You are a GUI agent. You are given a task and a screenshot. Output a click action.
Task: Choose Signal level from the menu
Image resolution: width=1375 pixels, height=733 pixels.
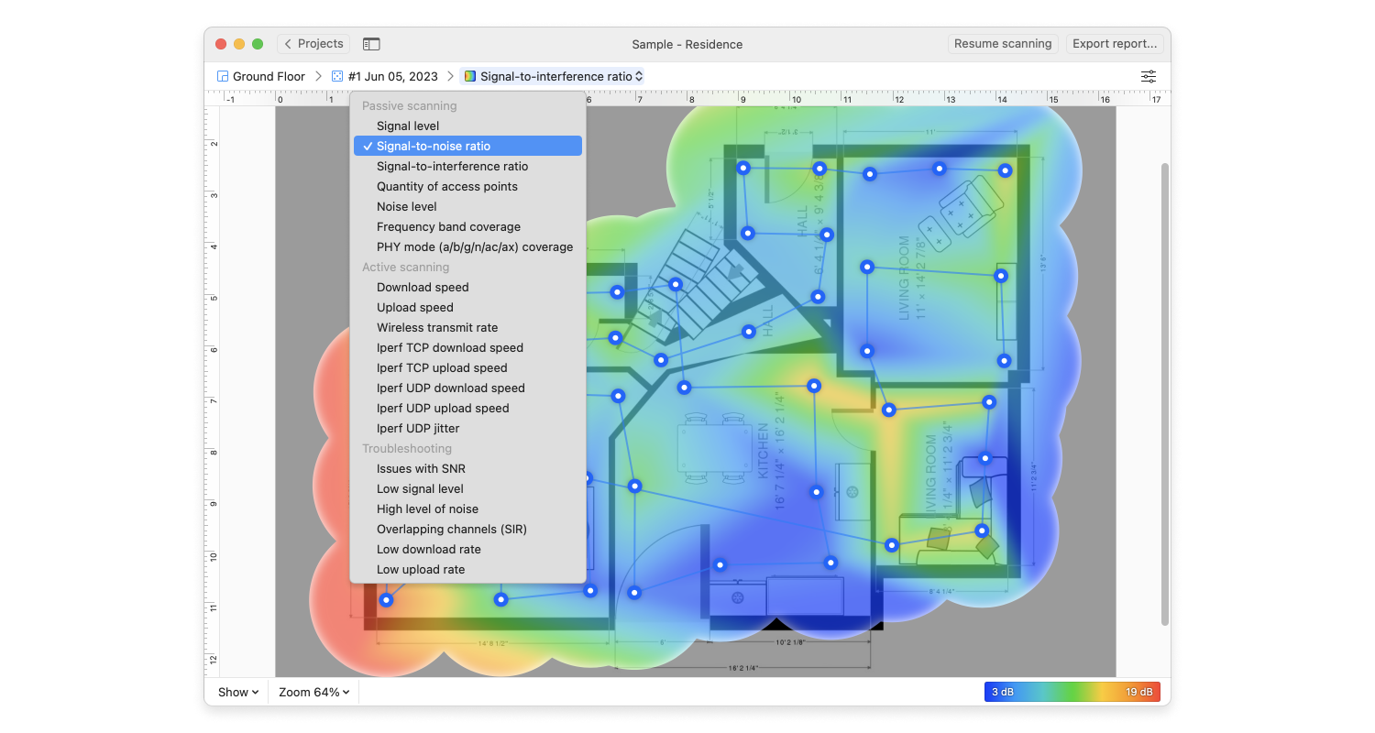pyautogui.click(x=467, y=126)
